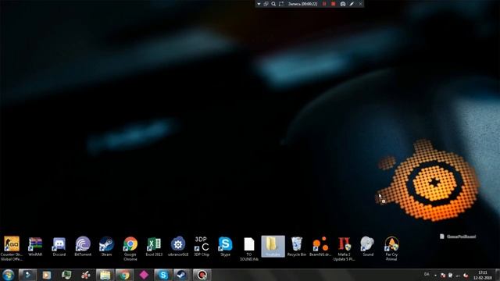Open the WinRAR desktop shortcut
The image size is (500, 281).
pyautogui.click(x=35, y=247)
